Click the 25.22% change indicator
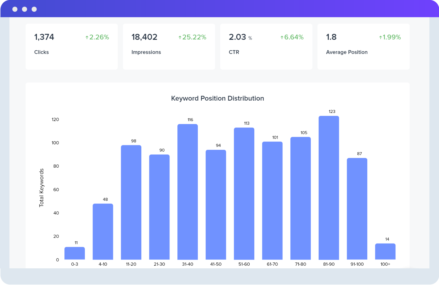439x285 pixels. pyautogui.click(x=192, y=37)
